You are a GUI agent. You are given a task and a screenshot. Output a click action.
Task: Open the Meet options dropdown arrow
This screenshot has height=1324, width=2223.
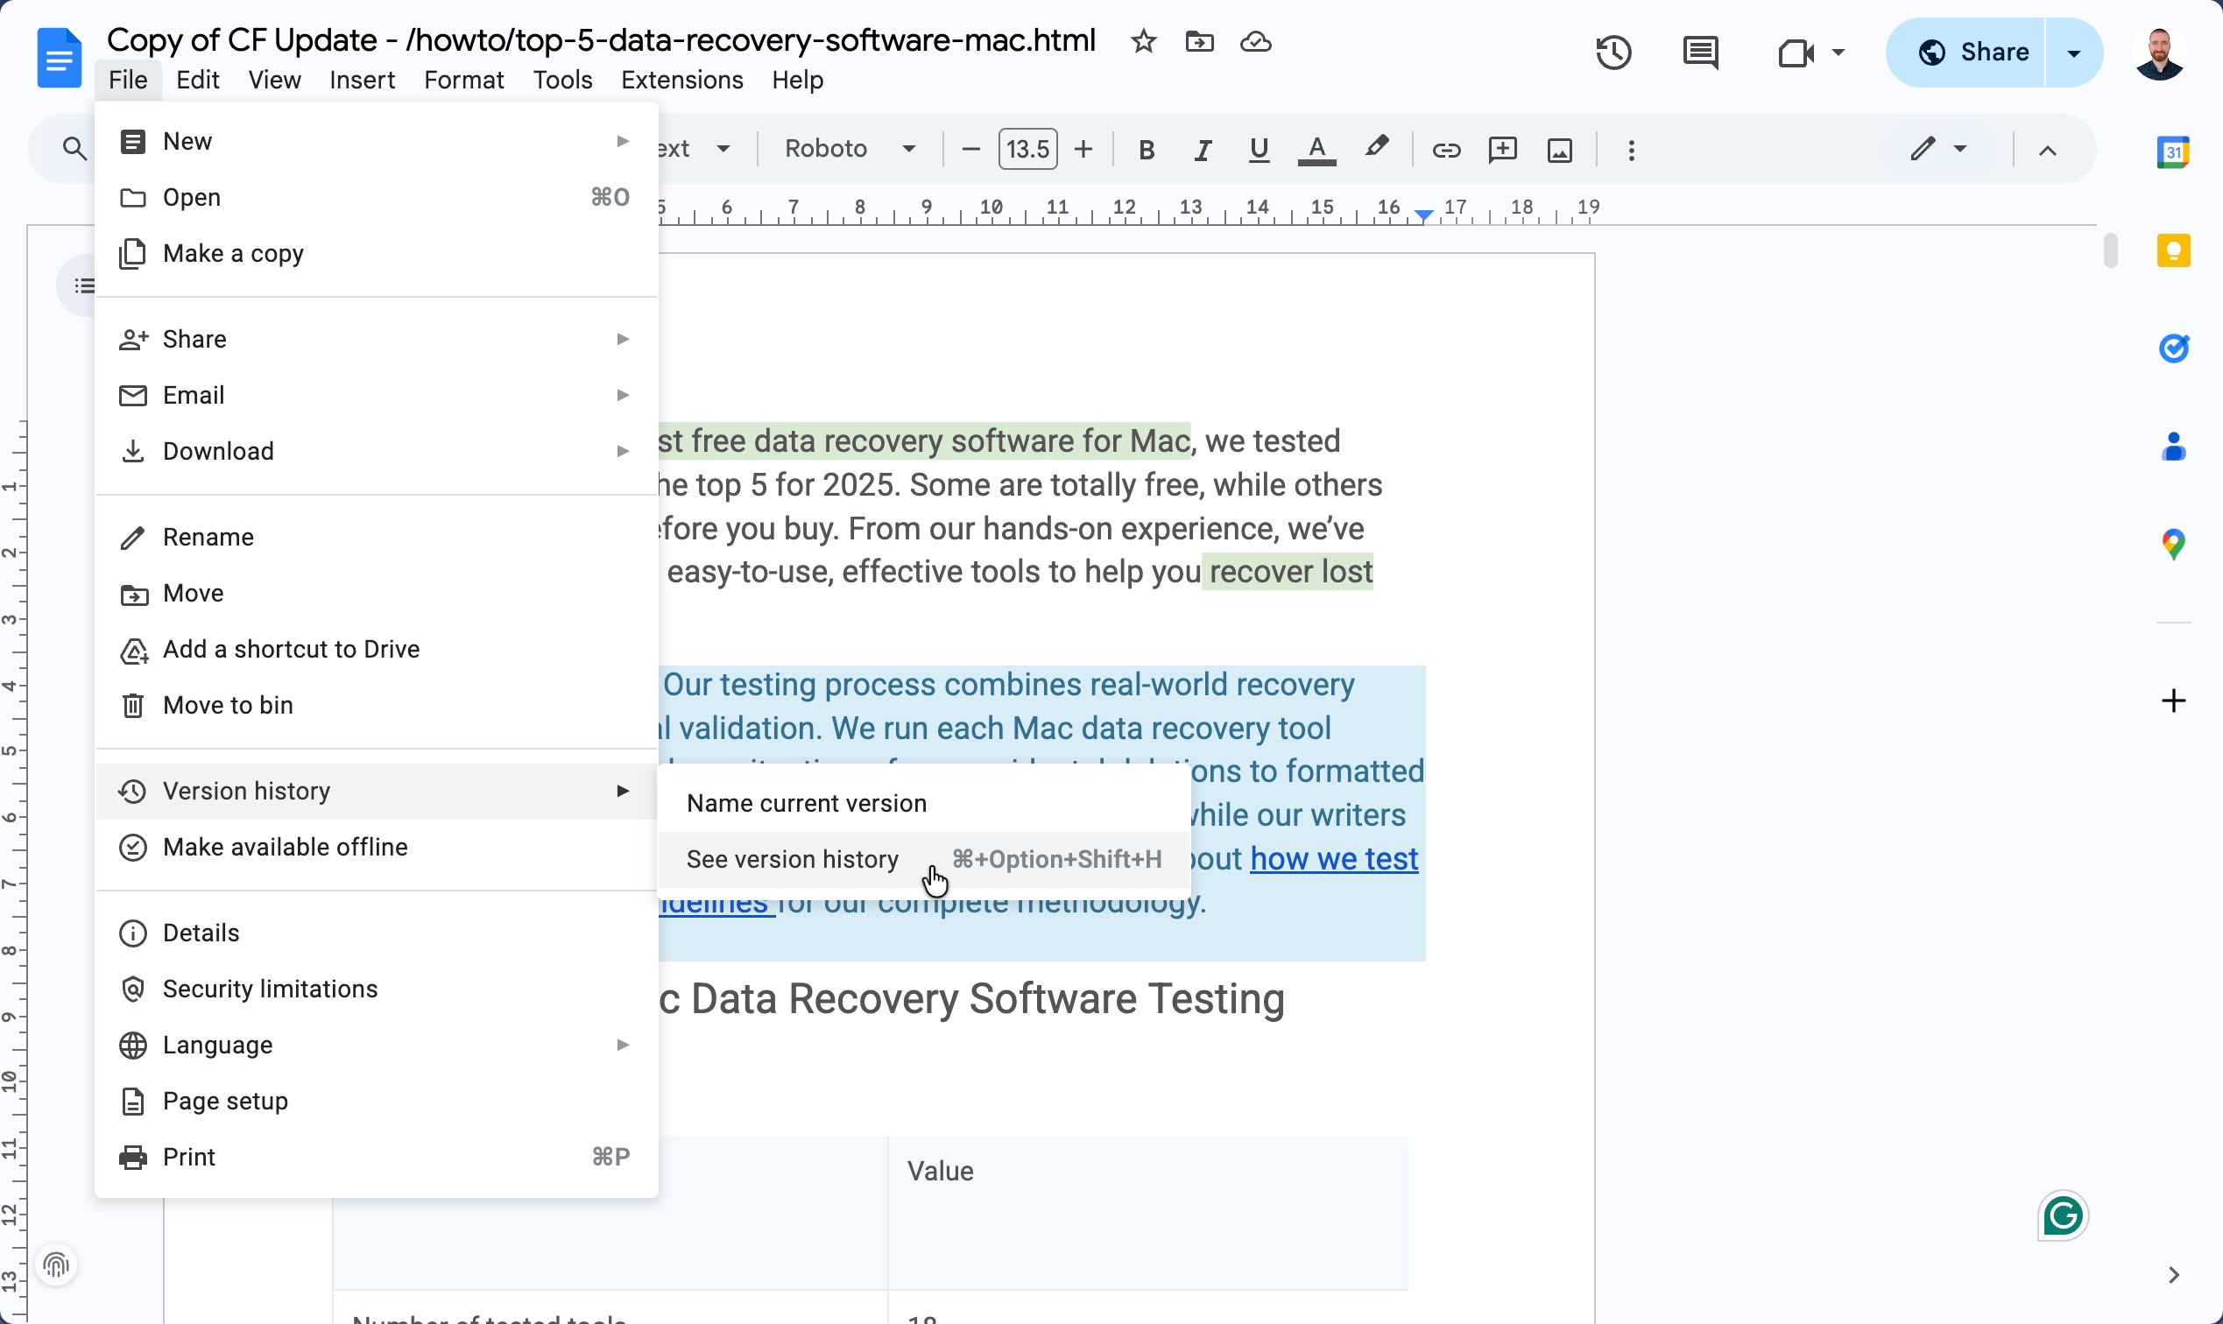[x=1840, y=52]
